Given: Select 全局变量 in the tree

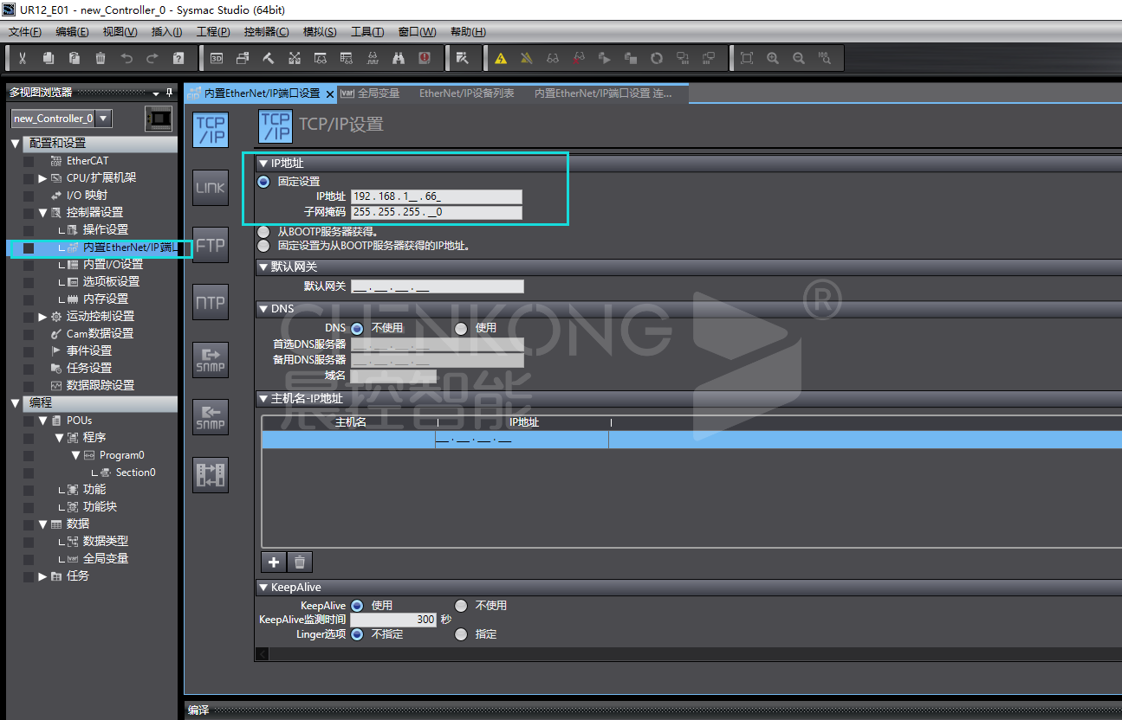Looking at the screenshot, I should click(x=106, y=558).
